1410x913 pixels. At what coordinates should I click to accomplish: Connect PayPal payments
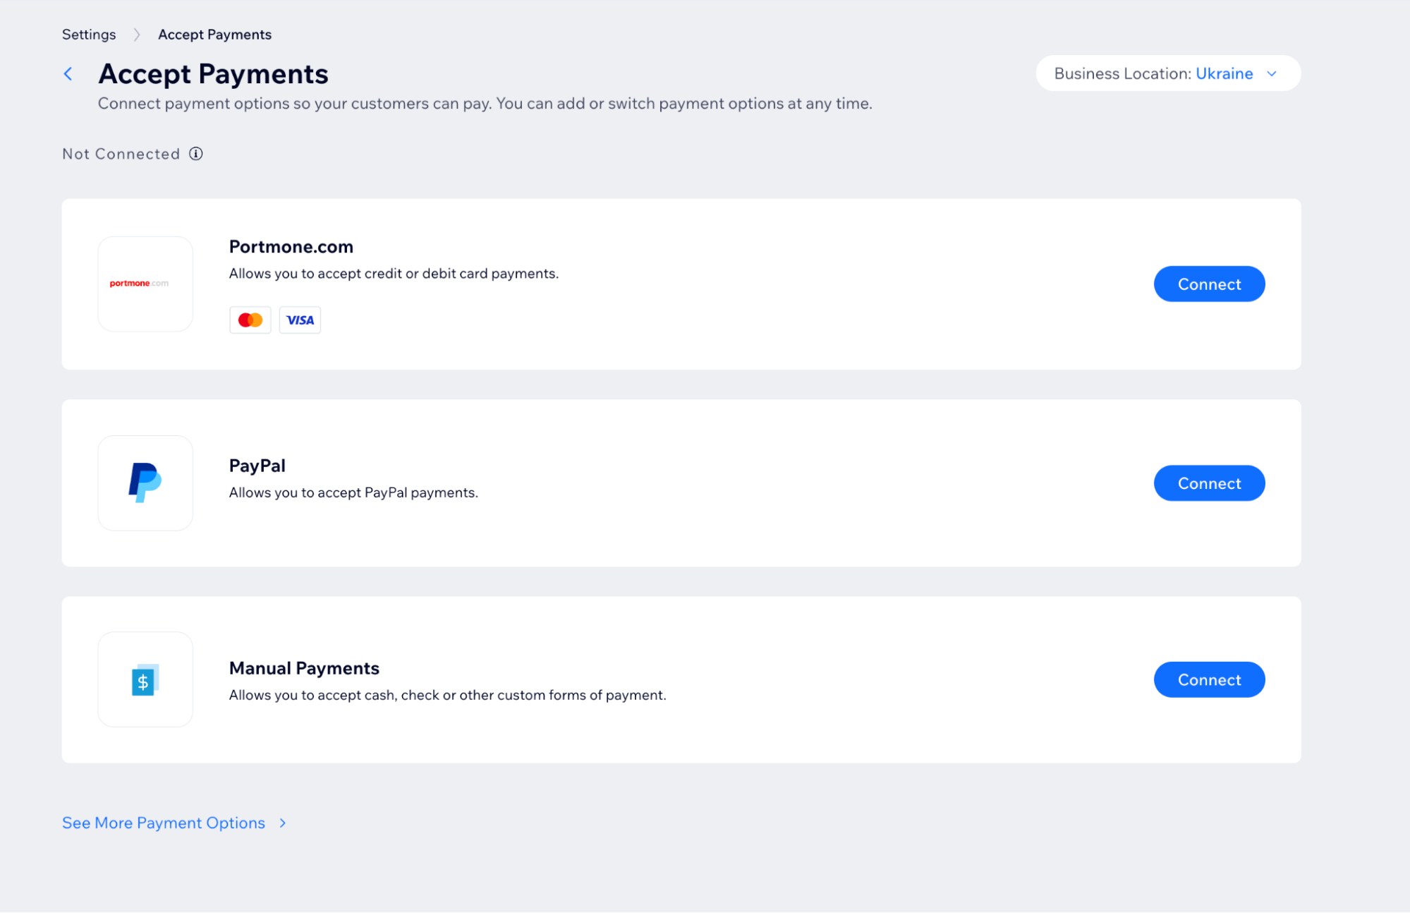click(x=1208, y=483)
